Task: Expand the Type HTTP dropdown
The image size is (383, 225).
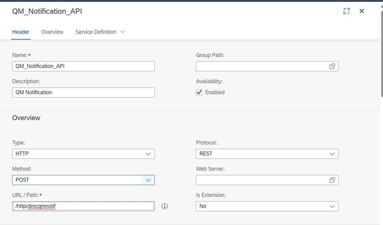Action: click(148, 154)
